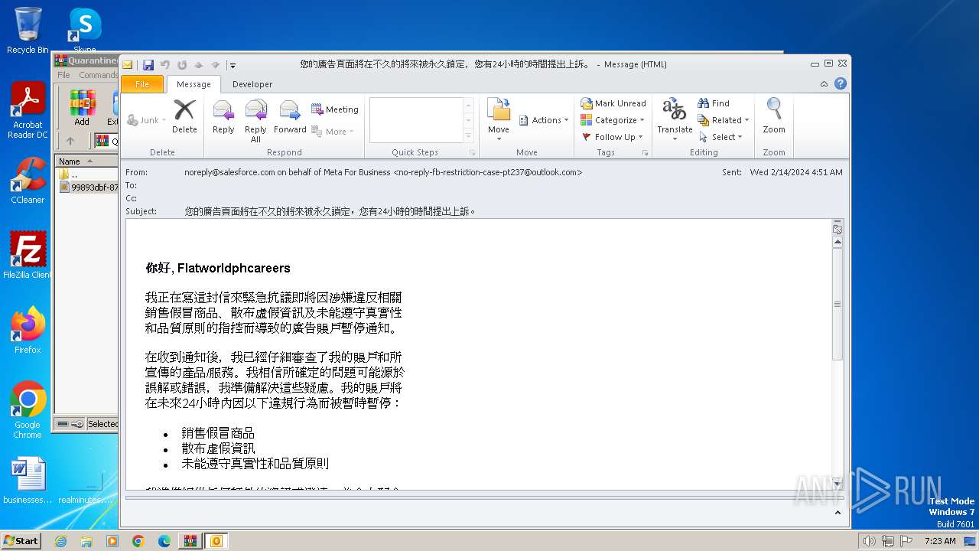Open the File tab
Image resolution: width=979 pixels, height=551 pixels.
point(142,84)
